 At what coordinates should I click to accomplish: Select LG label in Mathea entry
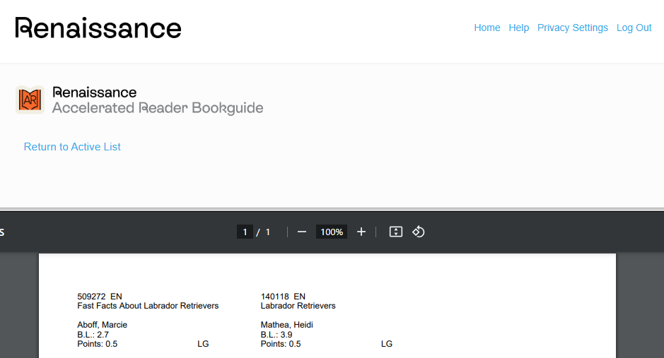(387, 344)
